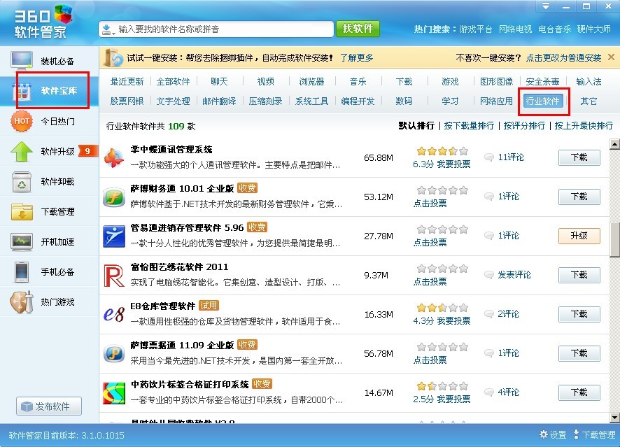Click the settings gear icon in status bar
This screenshot has width=620, height=447.
(x=544, y=434)
